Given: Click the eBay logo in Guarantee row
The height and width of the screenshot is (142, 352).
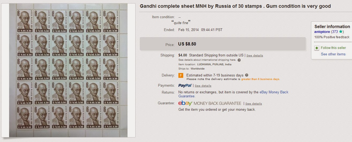Looking at the screenshot, I should [x=185, y=103].
